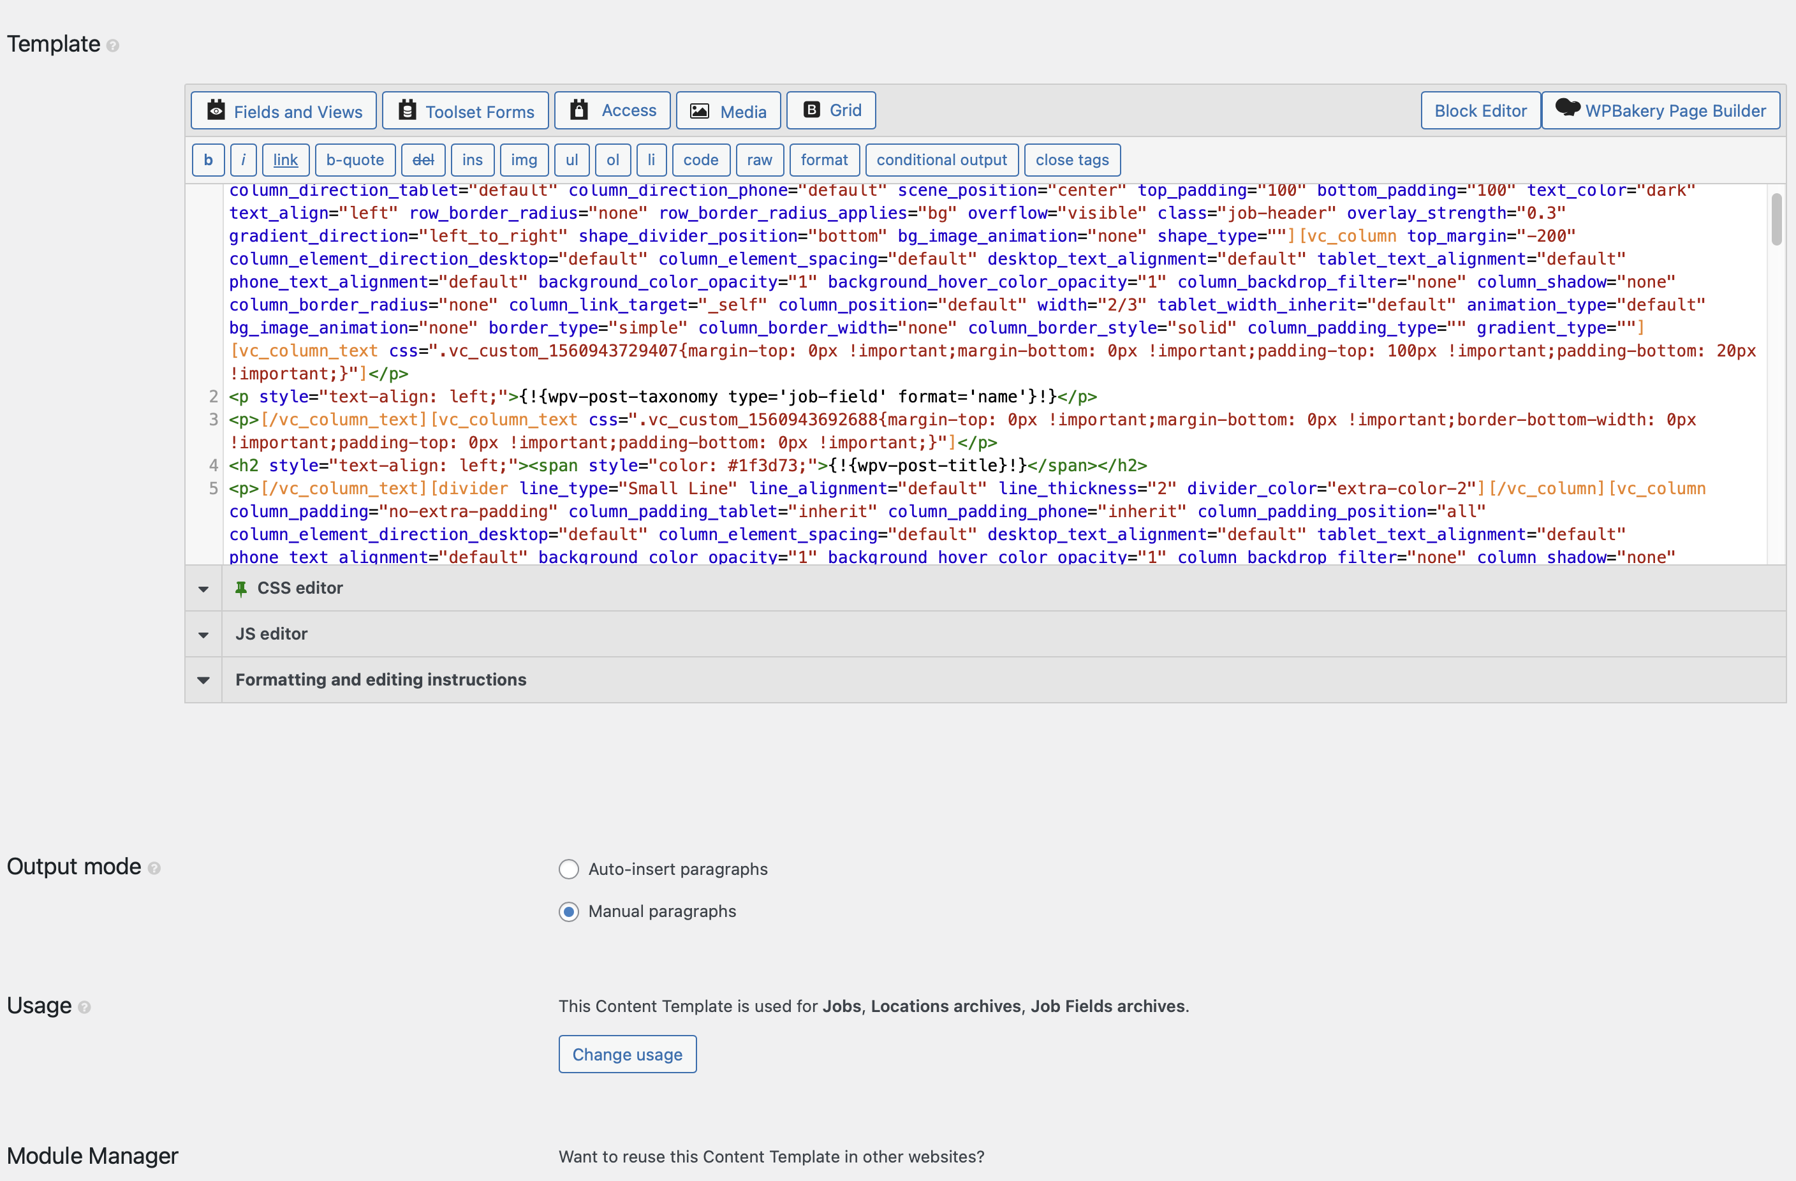Open the JS editor section title
Image resolution: width=1796 pixels, height=1181 pixels.
click(x=271, y=634)
